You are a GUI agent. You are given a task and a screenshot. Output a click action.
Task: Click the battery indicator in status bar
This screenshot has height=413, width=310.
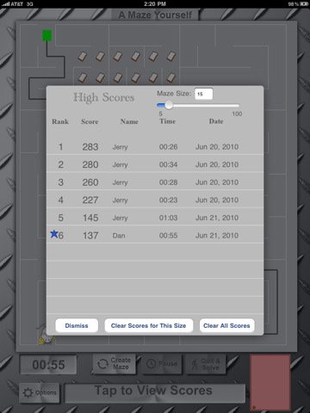304,4
